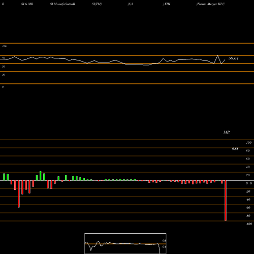Image resolution: width=254 pixels, height=254 pixels.
Task: Click the tallest red bar reaching -100
Action: pos(226,201)
